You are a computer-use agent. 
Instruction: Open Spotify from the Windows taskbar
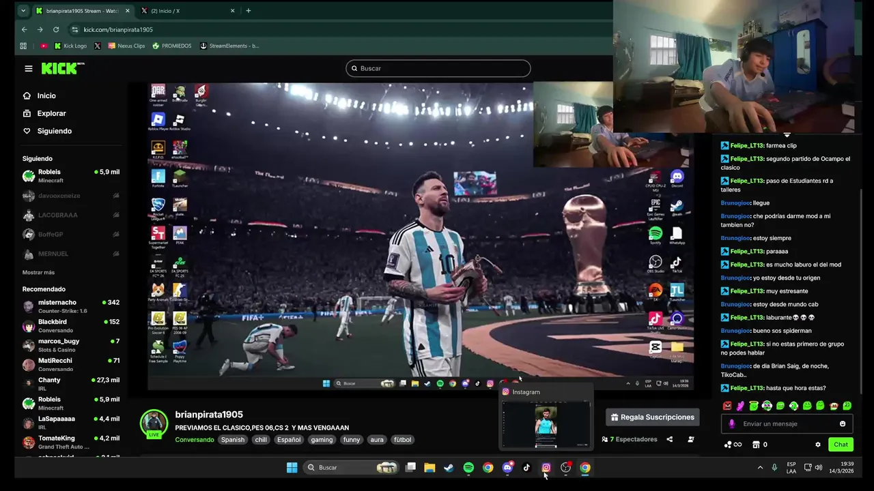click(x=468, y=467)
